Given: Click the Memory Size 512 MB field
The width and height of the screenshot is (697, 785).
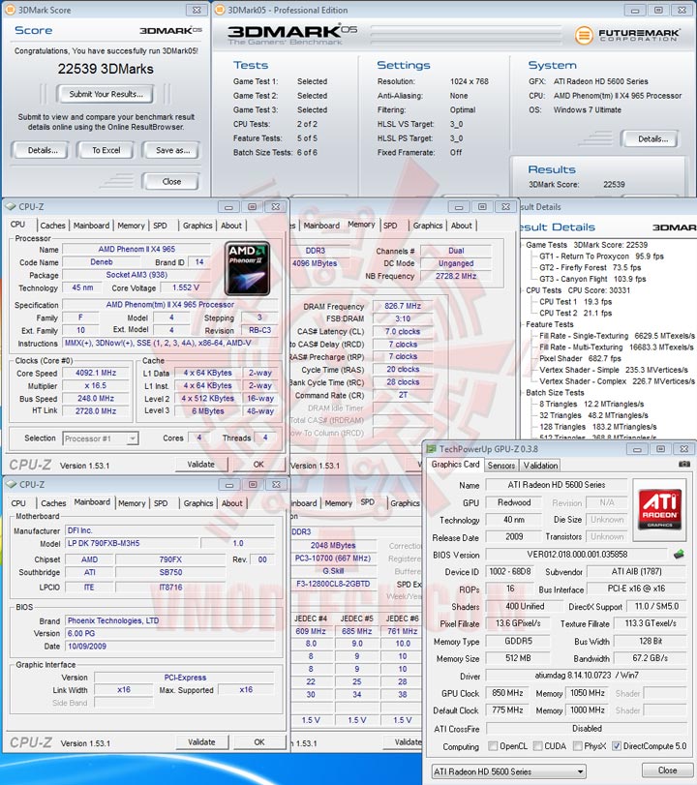Looking at the screenshot, I should pyautogui.click(x=518, y=658).
